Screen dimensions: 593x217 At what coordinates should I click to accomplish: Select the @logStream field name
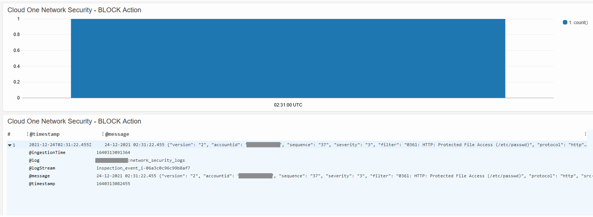click(x=42, y=168)
